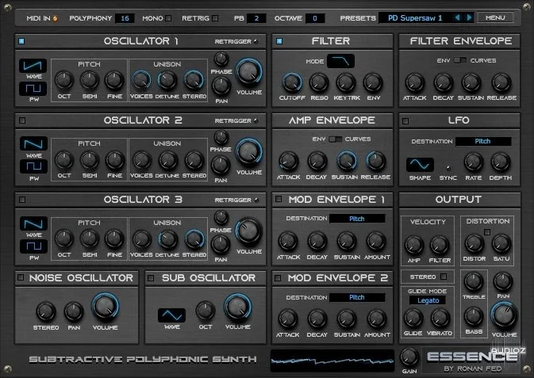Open the MENU button

pos(495,17)
